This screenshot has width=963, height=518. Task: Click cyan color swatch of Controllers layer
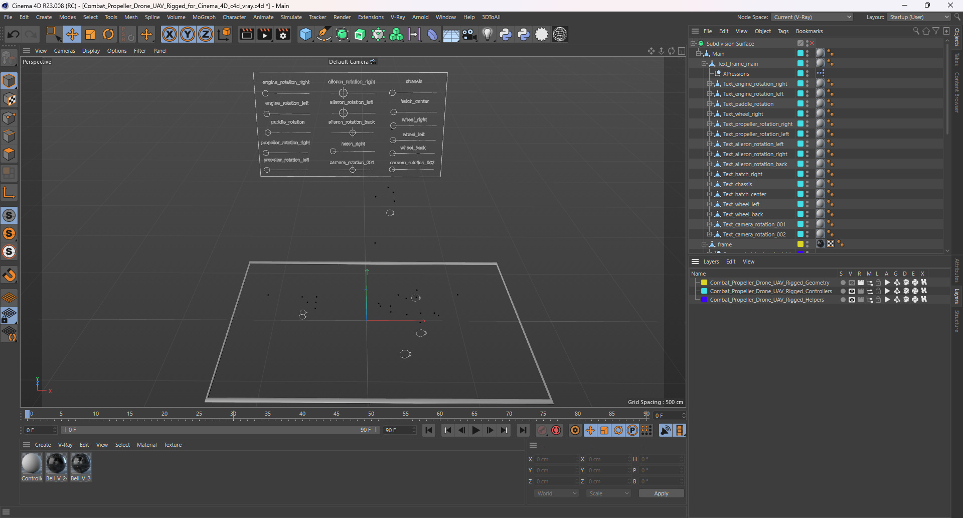pos(704,291)
